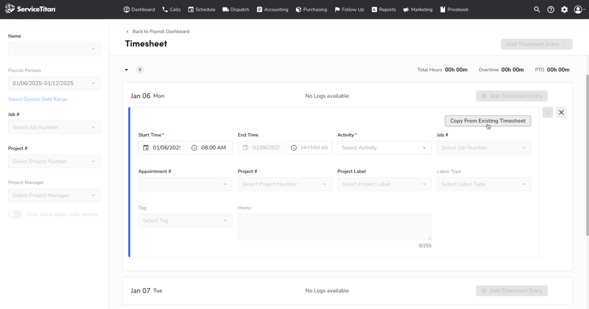Open the global search magnifier icon
Viewport: 589px width, 309px height.
click(x=537, y=9)
